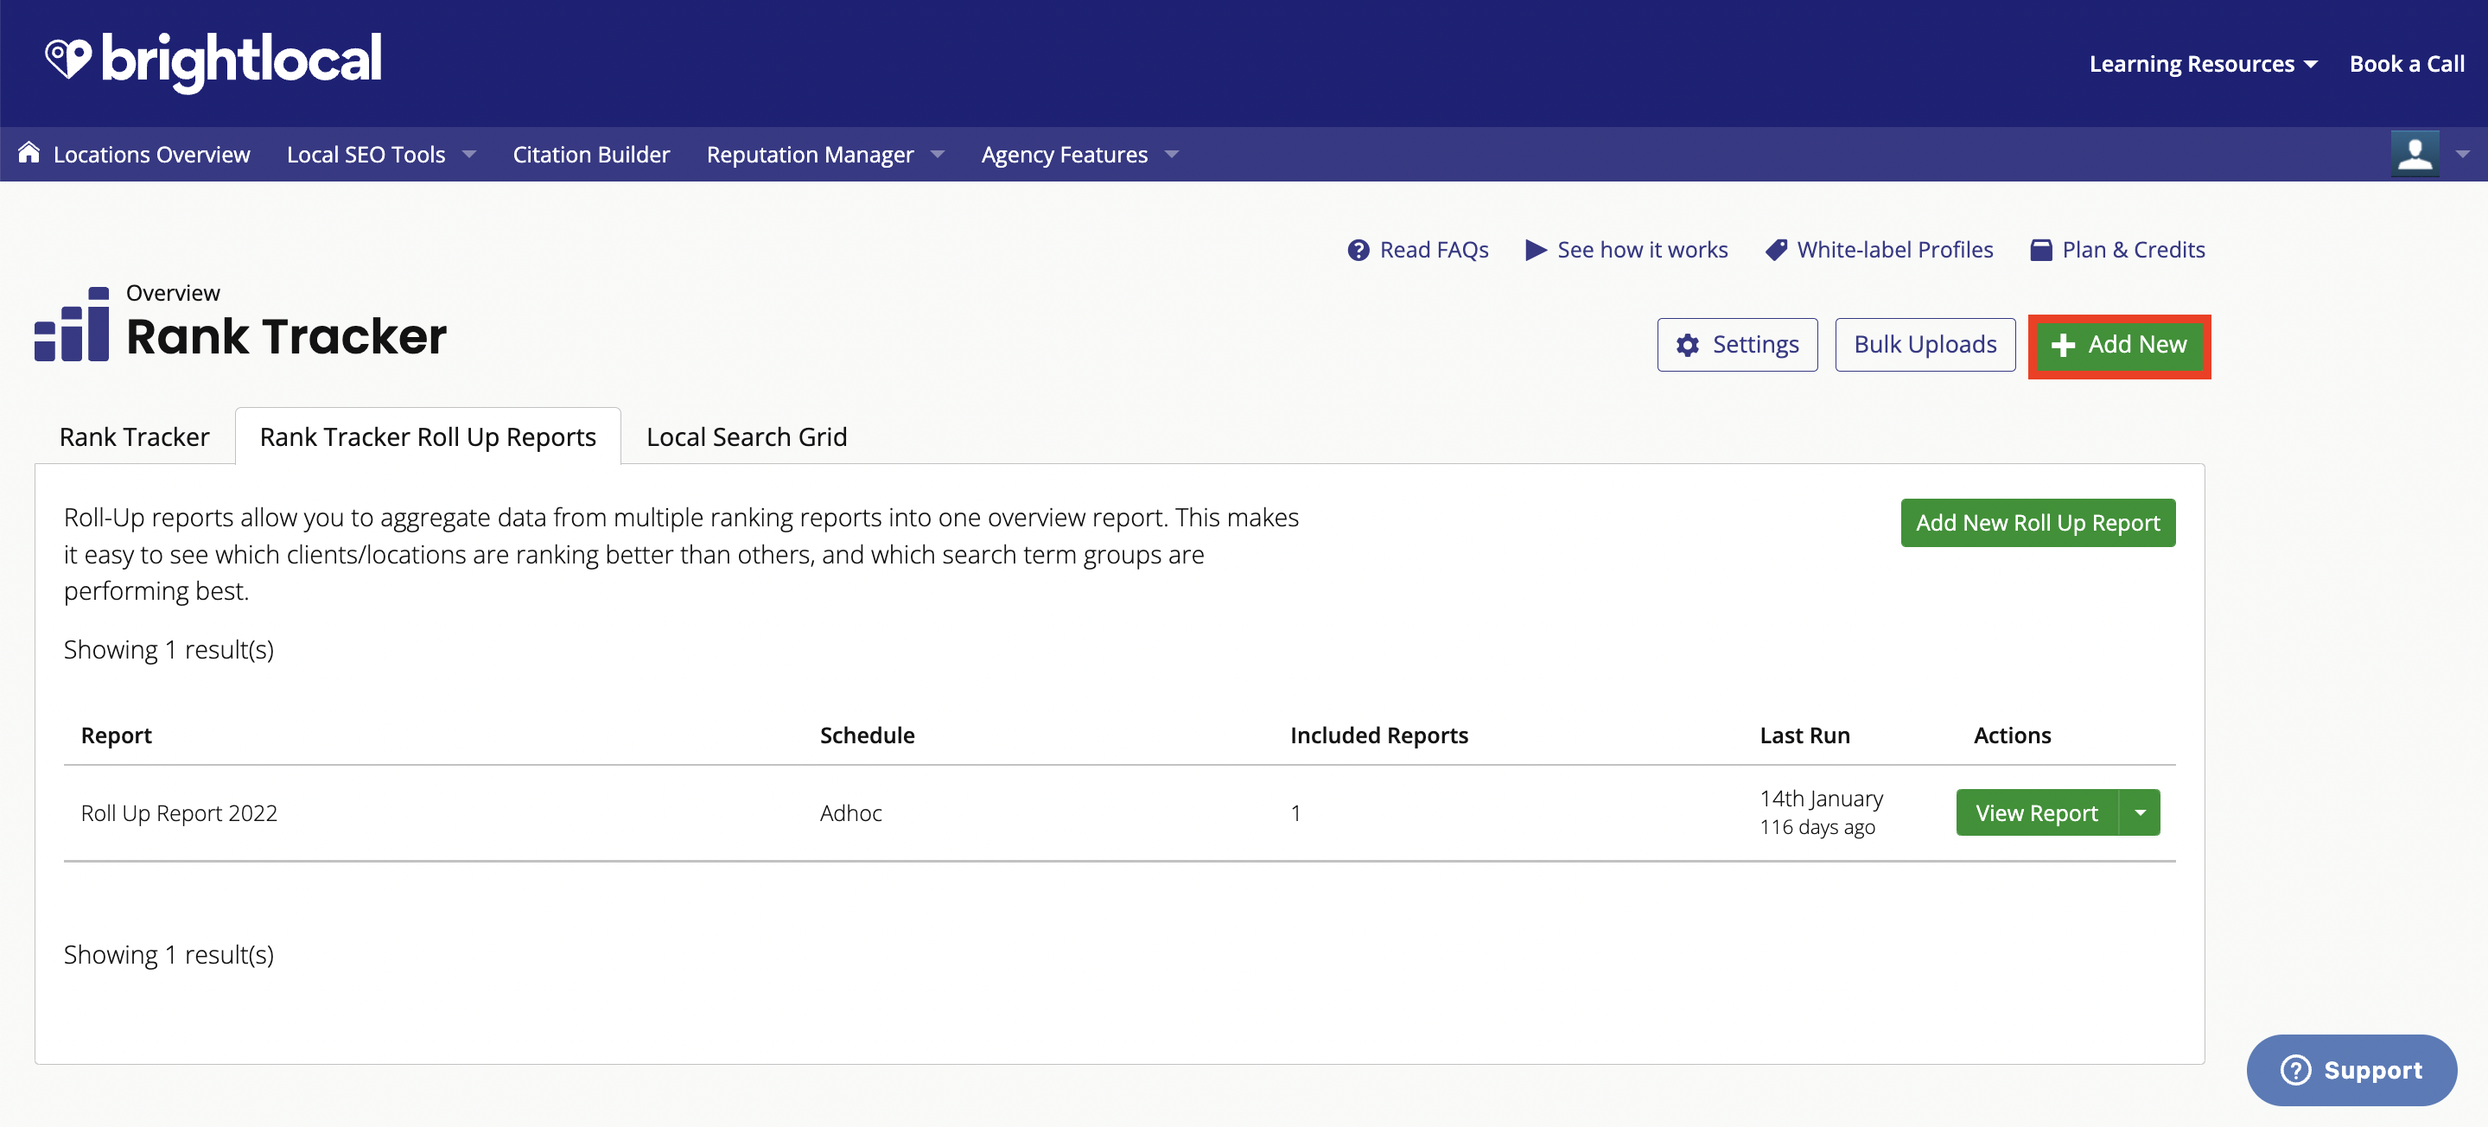Expand the Local SEO Tools menu arrow
This screenshot has height=1127, width=2488.
469,155
